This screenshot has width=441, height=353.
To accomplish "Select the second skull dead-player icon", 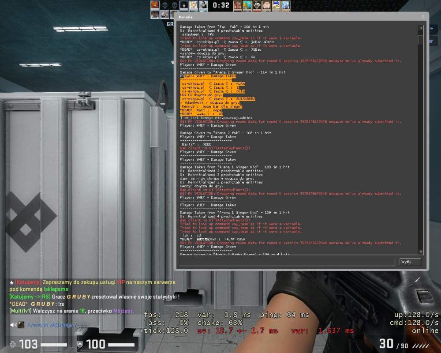I will (174, 5).
